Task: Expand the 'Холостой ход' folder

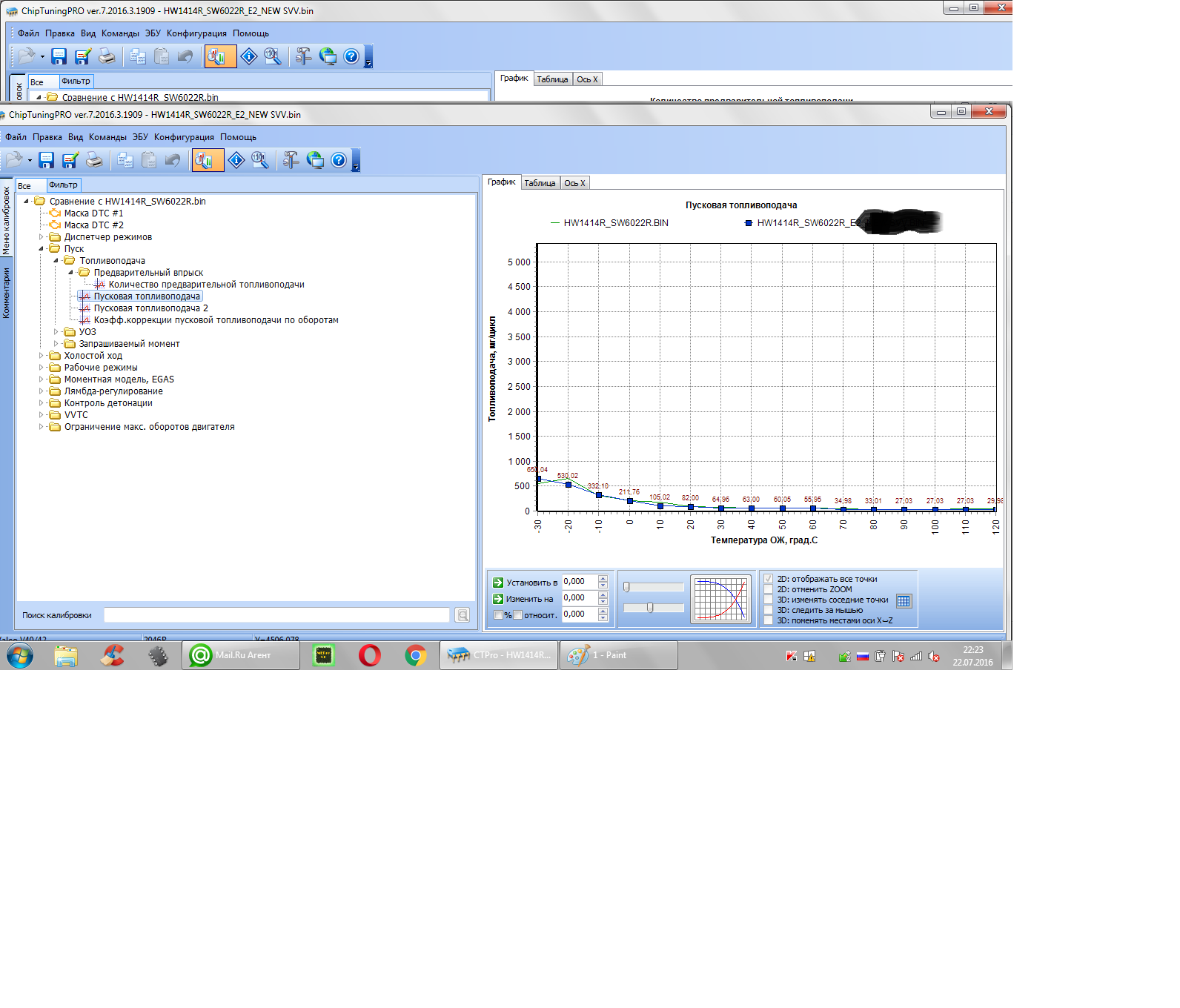Action: (42, 356)
